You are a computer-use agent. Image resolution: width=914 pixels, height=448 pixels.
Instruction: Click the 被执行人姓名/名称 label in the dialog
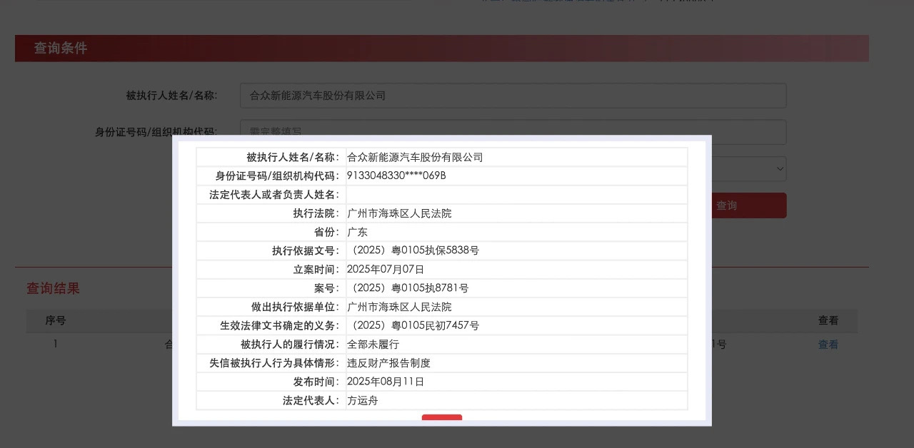tap(293, 157)
